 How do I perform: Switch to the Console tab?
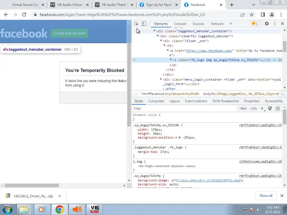click(180, 24)
